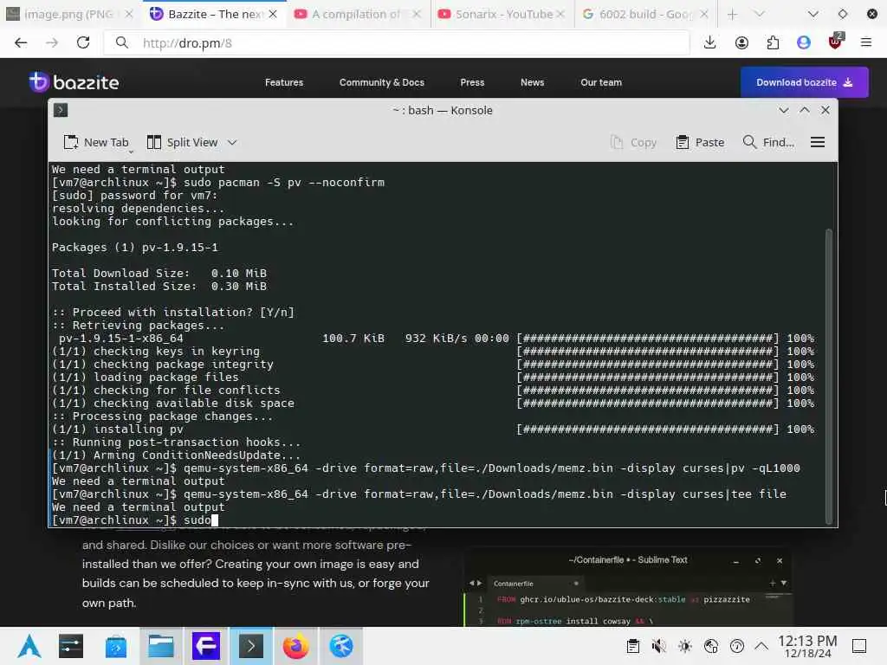Click the Copy button in Konsole
Viewport: 887px width, 665px height.
pyautogui.click(x=633, y=143)
